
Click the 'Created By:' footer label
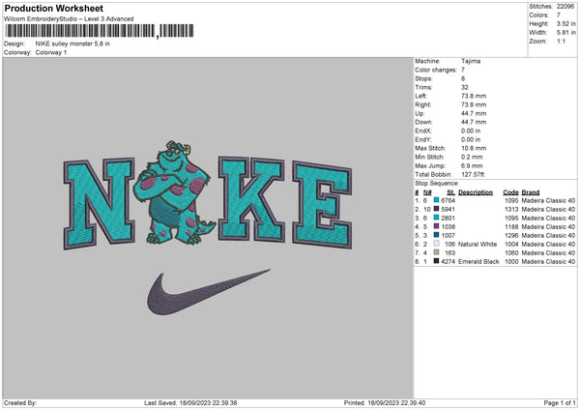pyautogui.click(x=20, y=402)
